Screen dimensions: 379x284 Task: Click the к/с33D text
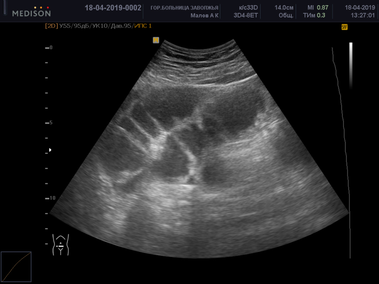point(248,8)
